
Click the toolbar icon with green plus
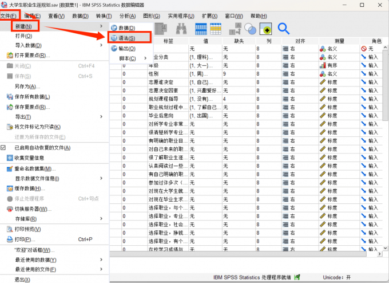pos(265,28)
